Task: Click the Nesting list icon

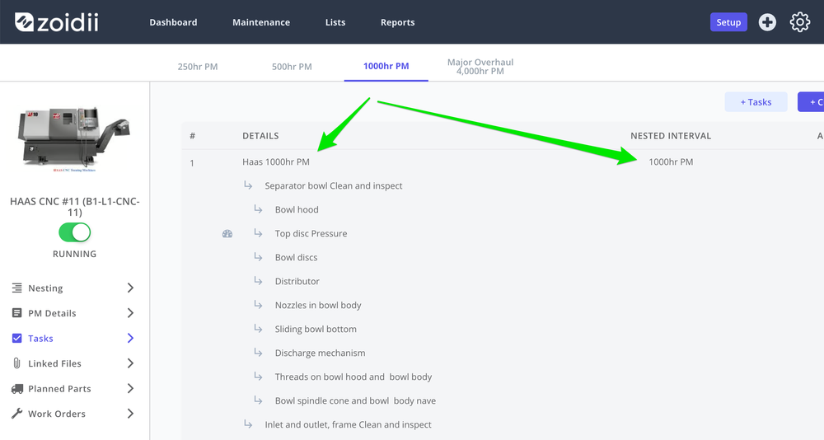Action: click(x=16, y=288)
